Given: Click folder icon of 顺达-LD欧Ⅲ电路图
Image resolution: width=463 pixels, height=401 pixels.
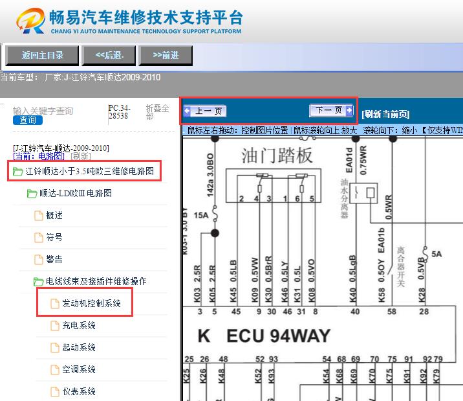Looking at the screenshot, I should point(32,194).
